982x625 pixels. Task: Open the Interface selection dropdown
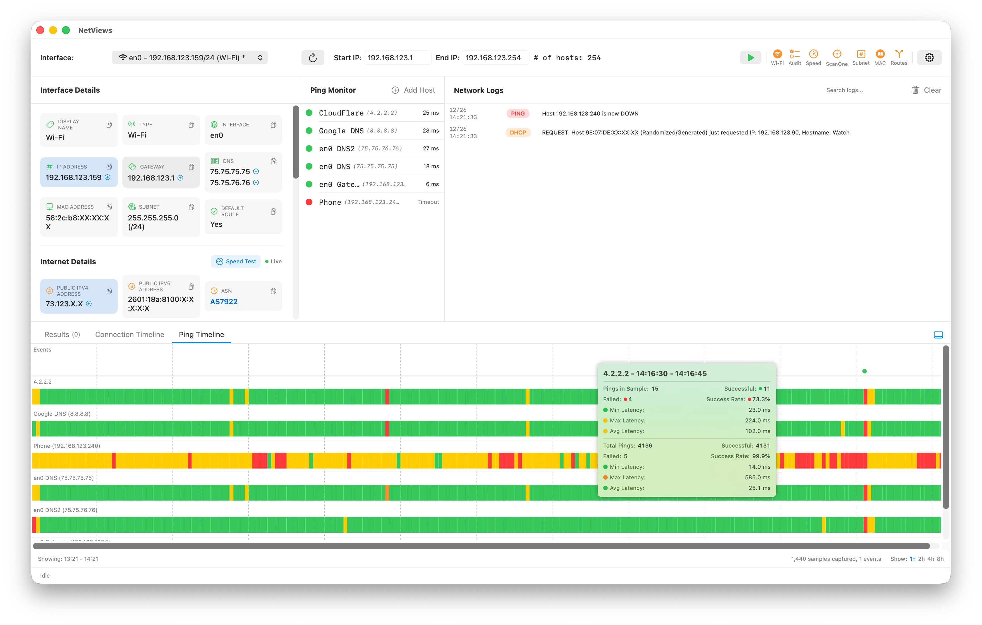click(190, 57)
